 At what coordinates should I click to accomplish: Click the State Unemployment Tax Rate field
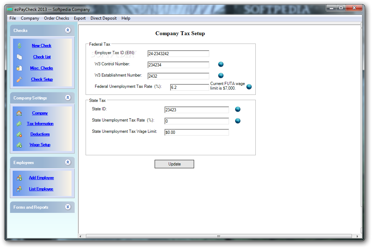197,121
